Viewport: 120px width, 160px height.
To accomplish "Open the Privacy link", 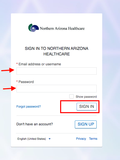I will click(x=81, y=139).
